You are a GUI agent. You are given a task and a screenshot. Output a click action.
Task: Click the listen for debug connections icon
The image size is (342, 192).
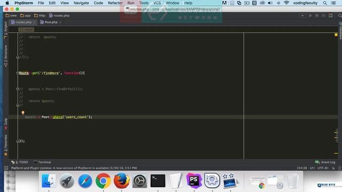click(x=331, y=15)
